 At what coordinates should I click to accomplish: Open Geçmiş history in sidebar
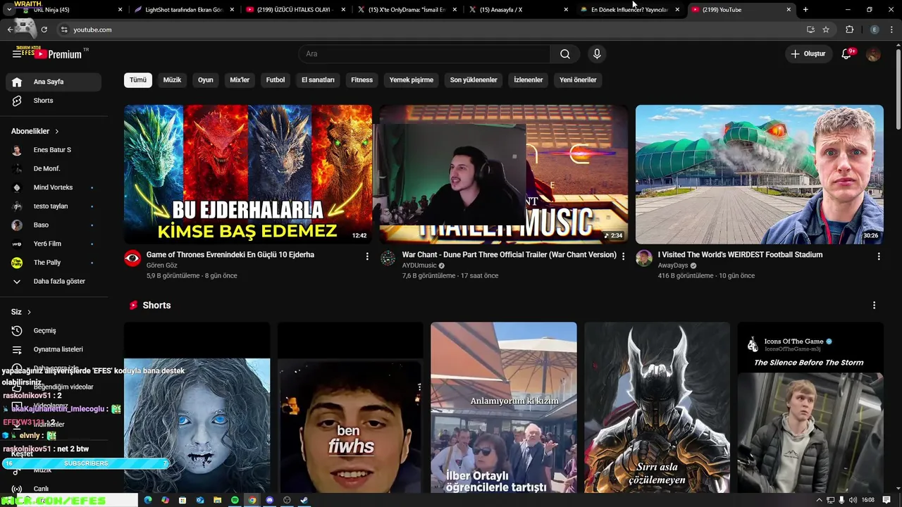click(54, 330)
